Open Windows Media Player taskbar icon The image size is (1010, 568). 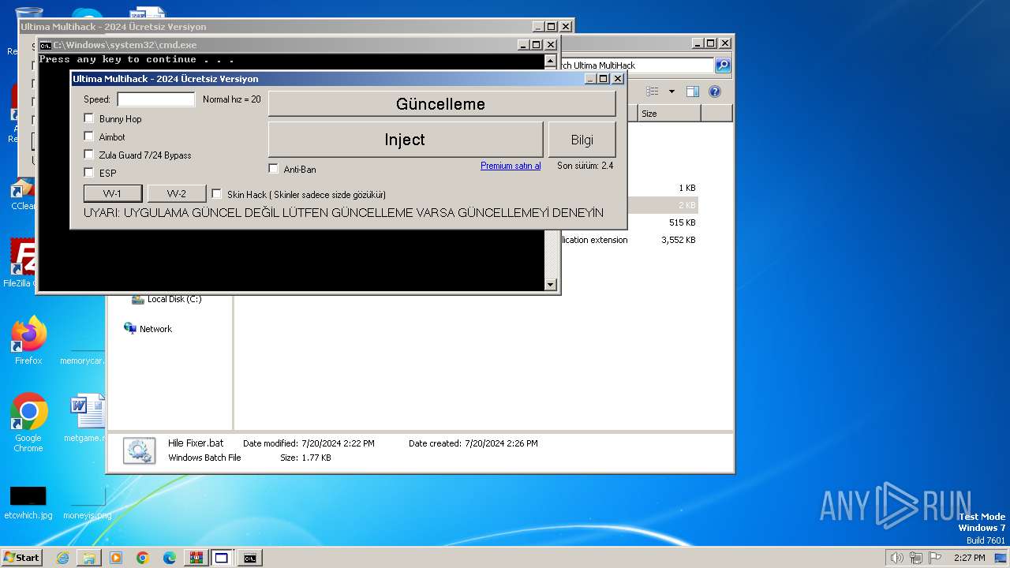[x=116, y=558]
